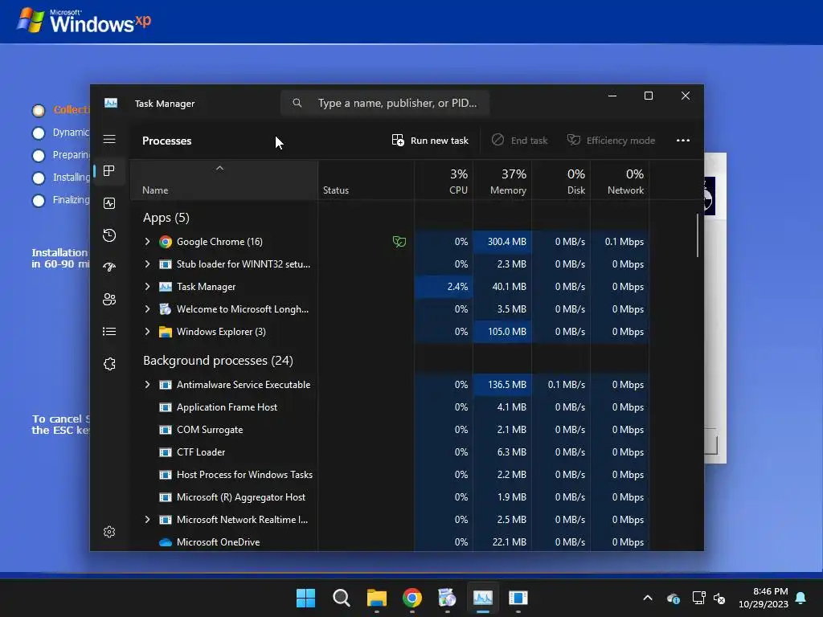Open OneDrive tray icon
This screenshot has height=617, width=823.
(x=674, y=598)
